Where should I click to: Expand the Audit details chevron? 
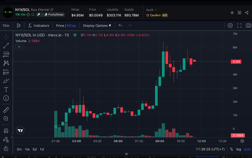(156, 10)
